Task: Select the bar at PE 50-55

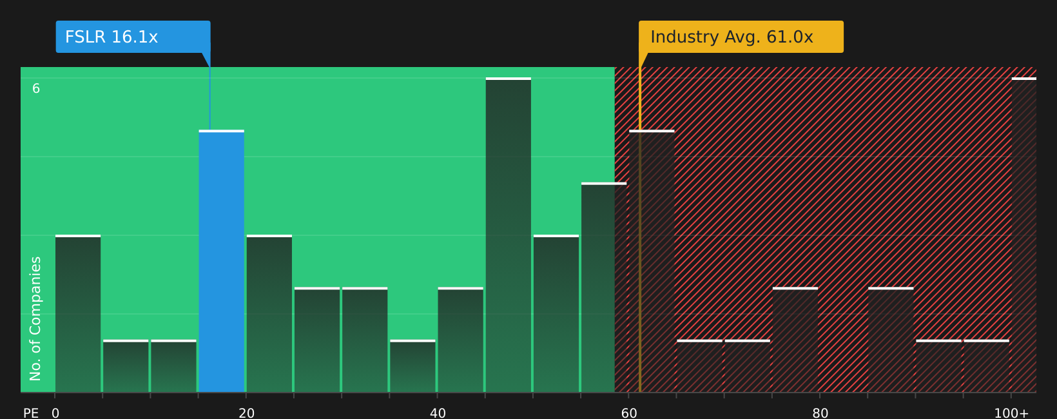Action: pos(556,313)
